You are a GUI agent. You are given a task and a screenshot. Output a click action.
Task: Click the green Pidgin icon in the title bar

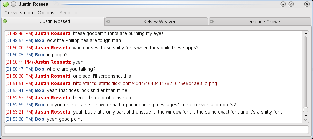[5, 4]
